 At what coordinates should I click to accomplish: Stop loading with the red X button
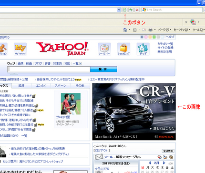click(137, 10)
